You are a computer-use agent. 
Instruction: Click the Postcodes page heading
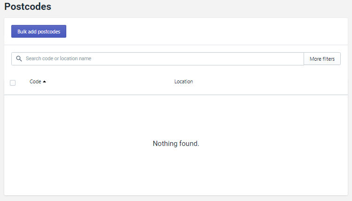coord(28,7)
